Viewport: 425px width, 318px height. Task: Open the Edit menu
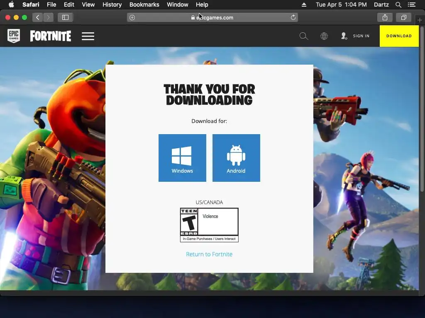pyautogui.click(x=69, y=5)
